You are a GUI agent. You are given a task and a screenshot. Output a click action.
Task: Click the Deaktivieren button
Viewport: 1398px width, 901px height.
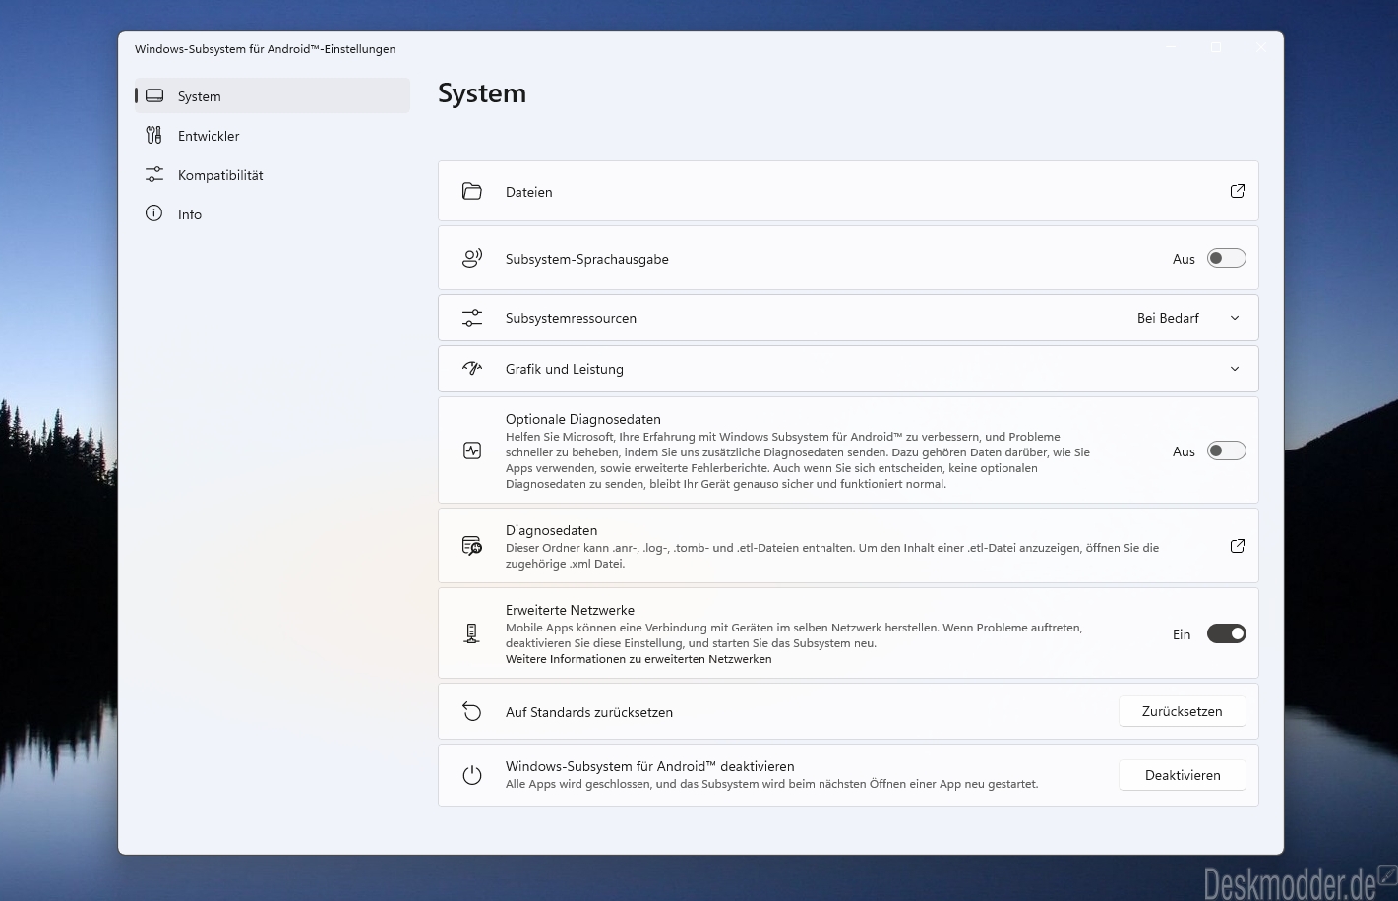tap(1182, 775)
